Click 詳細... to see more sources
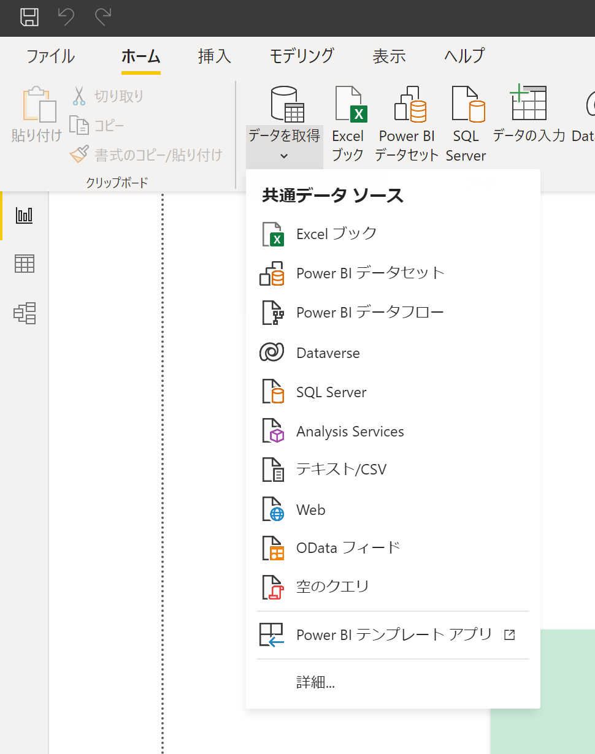595x754 pixels. coord(315,682)
